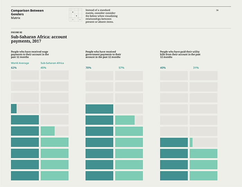Click the 'World Average' legend label

[x=20, y=63]
